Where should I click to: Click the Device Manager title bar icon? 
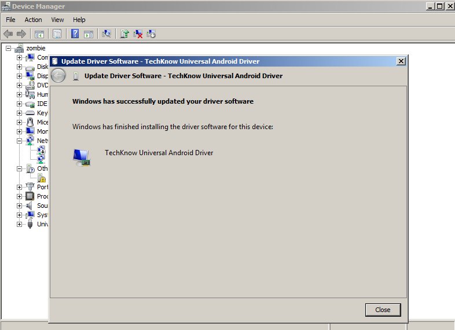coord(6,6)
